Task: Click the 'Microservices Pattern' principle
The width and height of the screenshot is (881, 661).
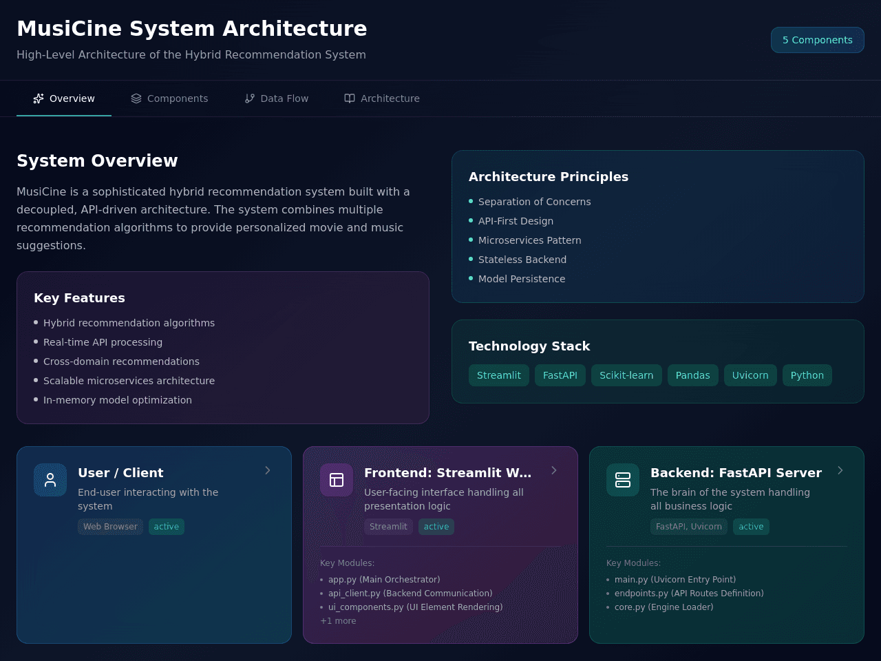Action: 530,240
